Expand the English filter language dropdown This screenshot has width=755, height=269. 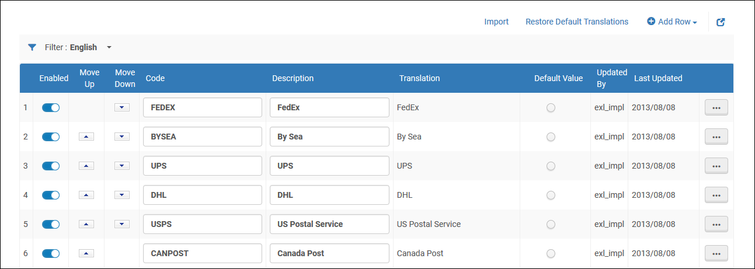[109, 47]
